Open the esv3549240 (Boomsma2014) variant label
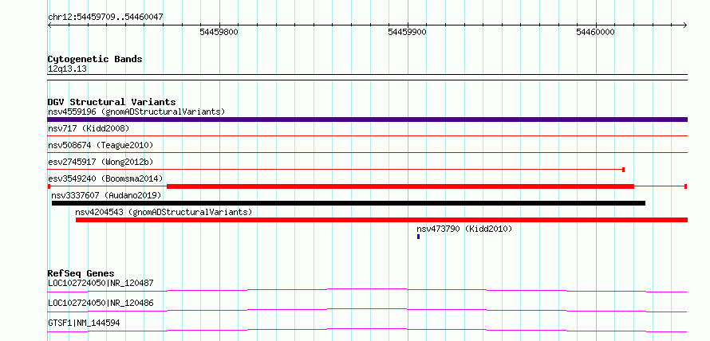The image size is (710, 341). (105, 178)
